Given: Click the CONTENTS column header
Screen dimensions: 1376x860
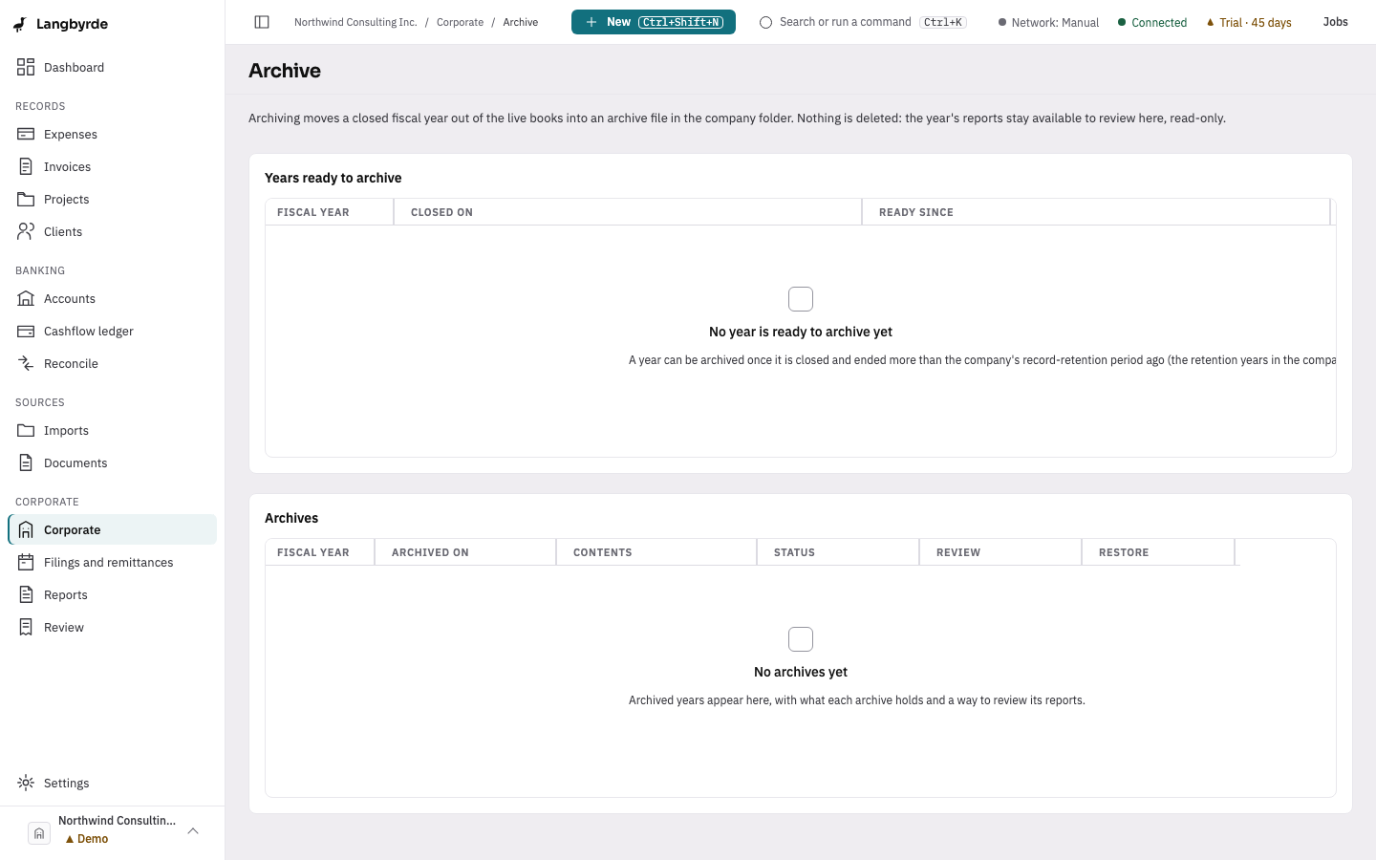Looking at the screenshot, I should [656, 552].
